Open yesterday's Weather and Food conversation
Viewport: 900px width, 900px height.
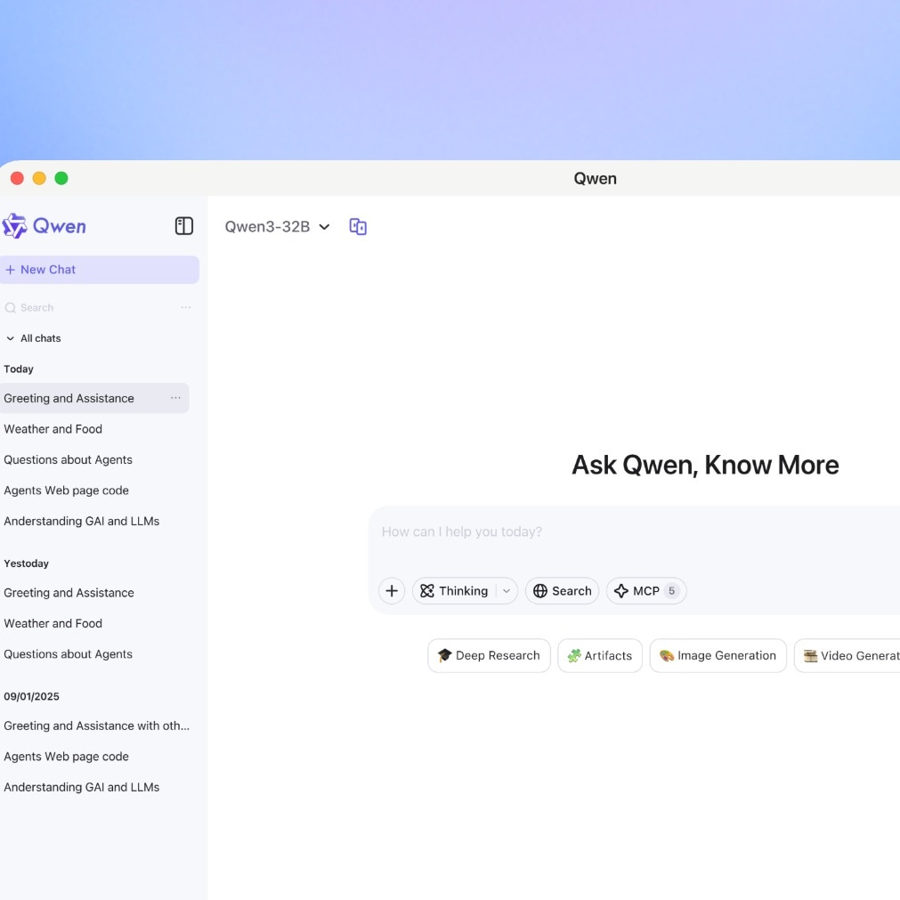pyautogui.click(x=53, y=623)
